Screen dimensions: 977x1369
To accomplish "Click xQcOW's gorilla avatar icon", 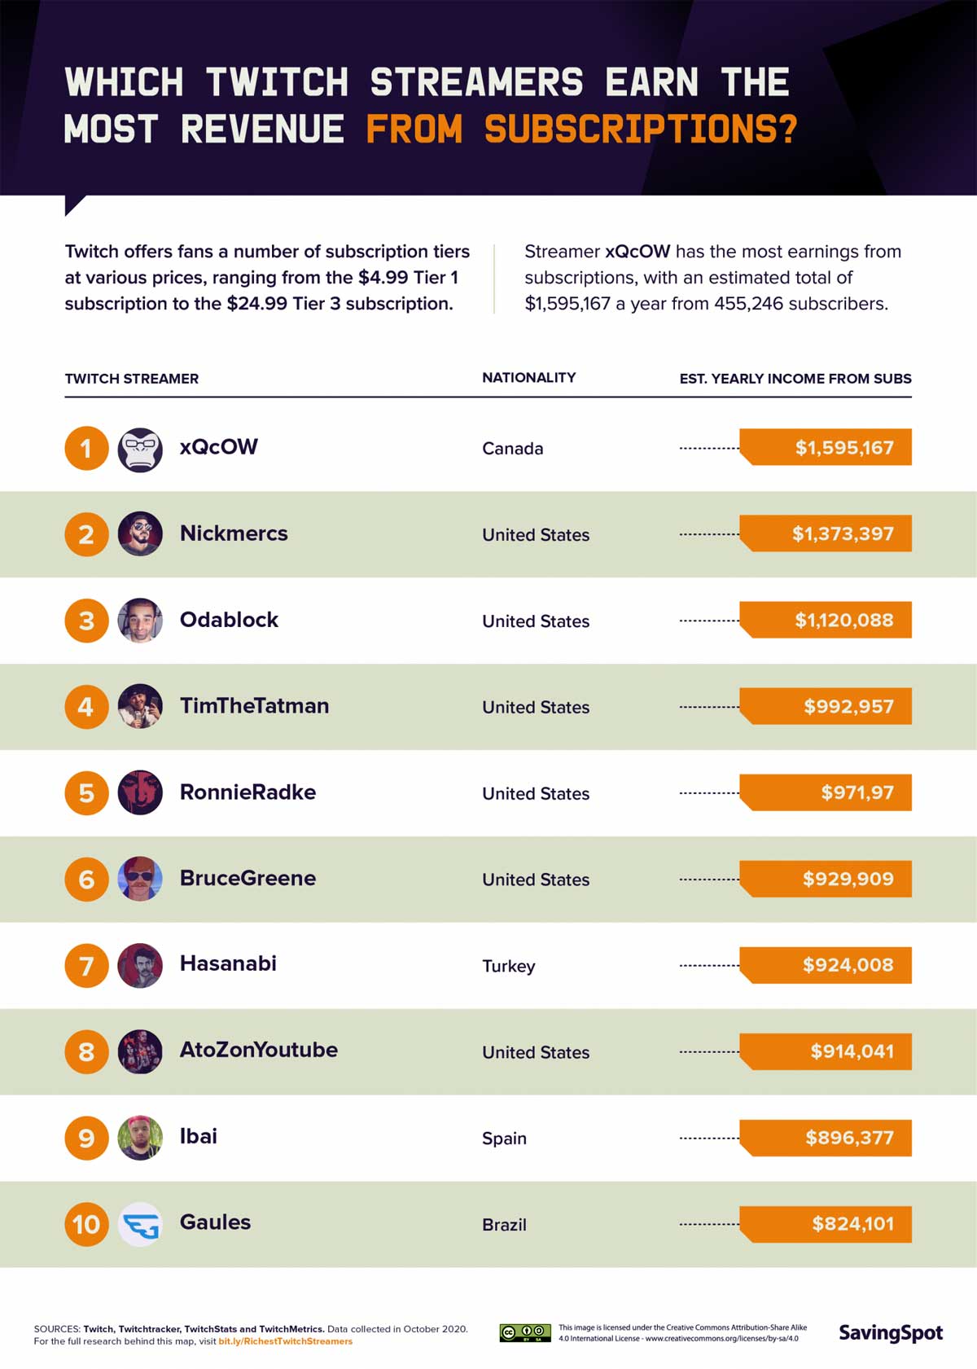I will click(x=140, y=450).
